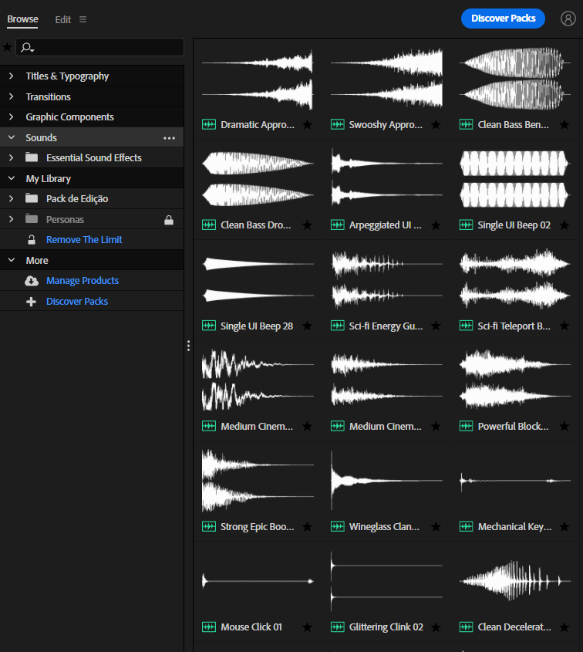Click the audio icon of Powerful Block... sound
The image size is (583, 652).
pyautogui.click(x=467, y=426)
